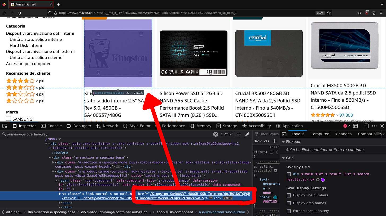The image size is (386, 216).
Task: Click the Kingston product href link in the inspector
Action: tap(200, 193)
